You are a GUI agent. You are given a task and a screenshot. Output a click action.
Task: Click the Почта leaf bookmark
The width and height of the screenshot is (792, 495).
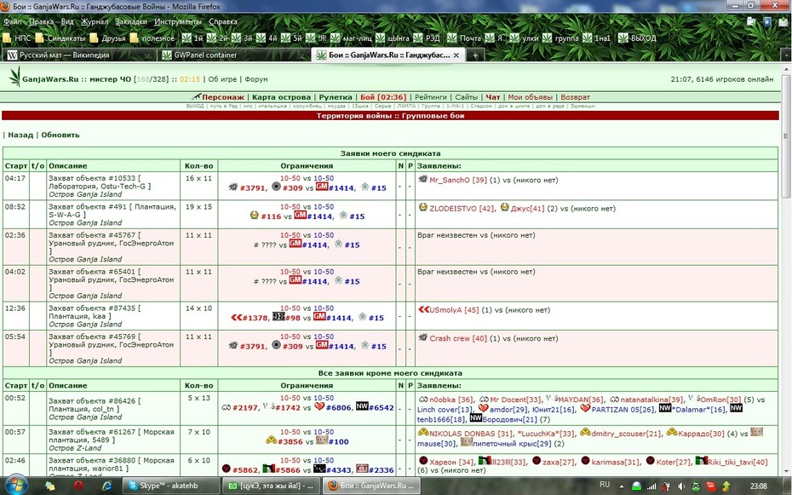coord(464,37)
